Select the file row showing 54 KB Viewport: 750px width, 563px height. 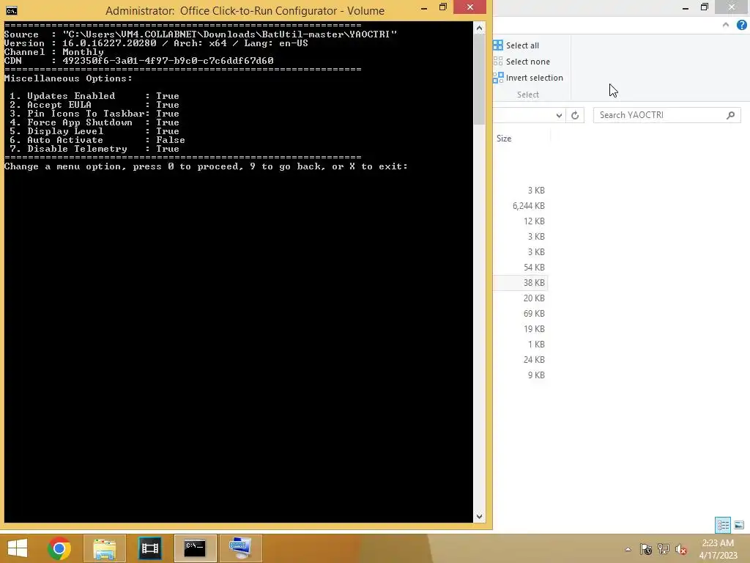521,268
